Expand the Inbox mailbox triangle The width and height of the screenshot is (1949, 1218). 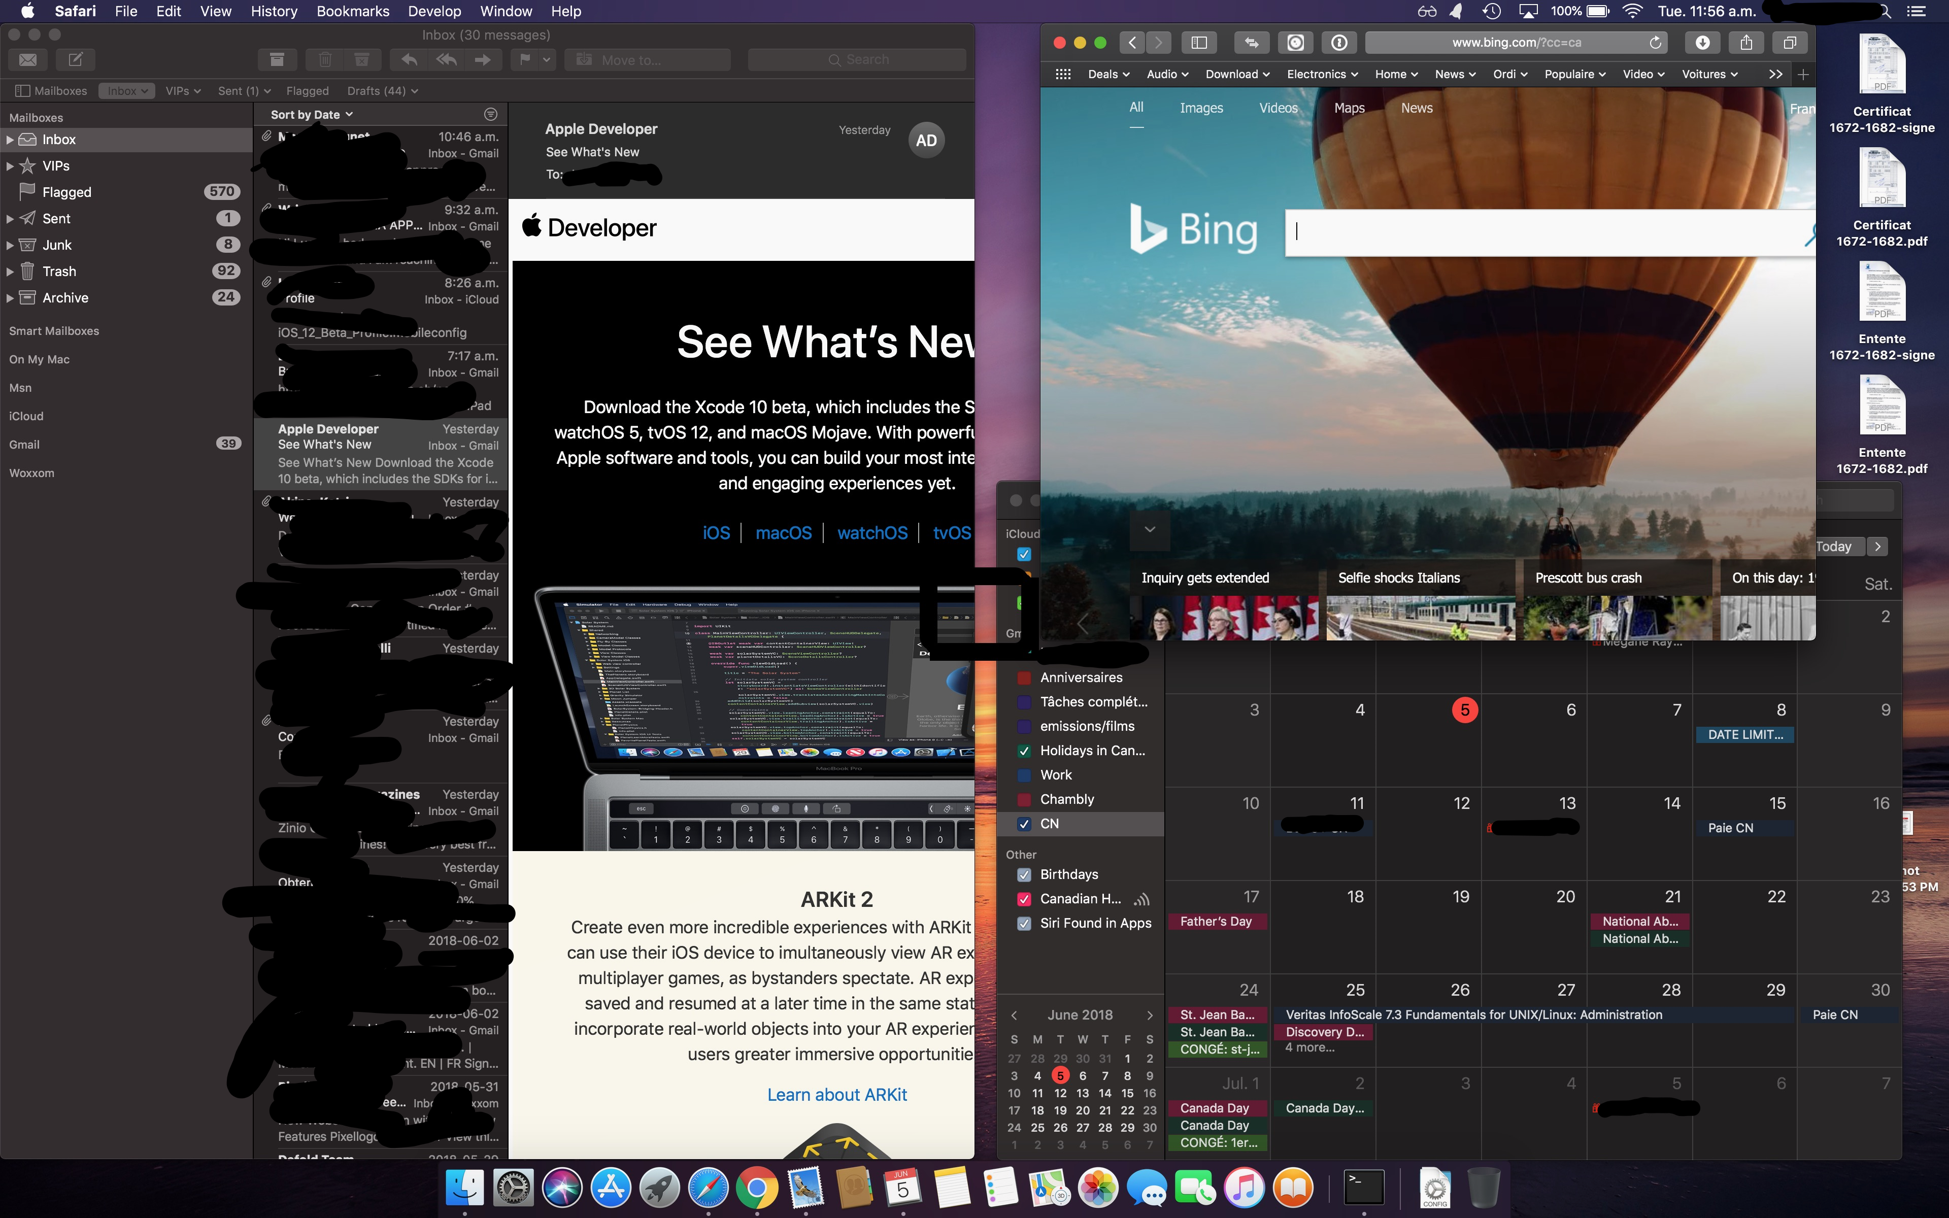10,140
